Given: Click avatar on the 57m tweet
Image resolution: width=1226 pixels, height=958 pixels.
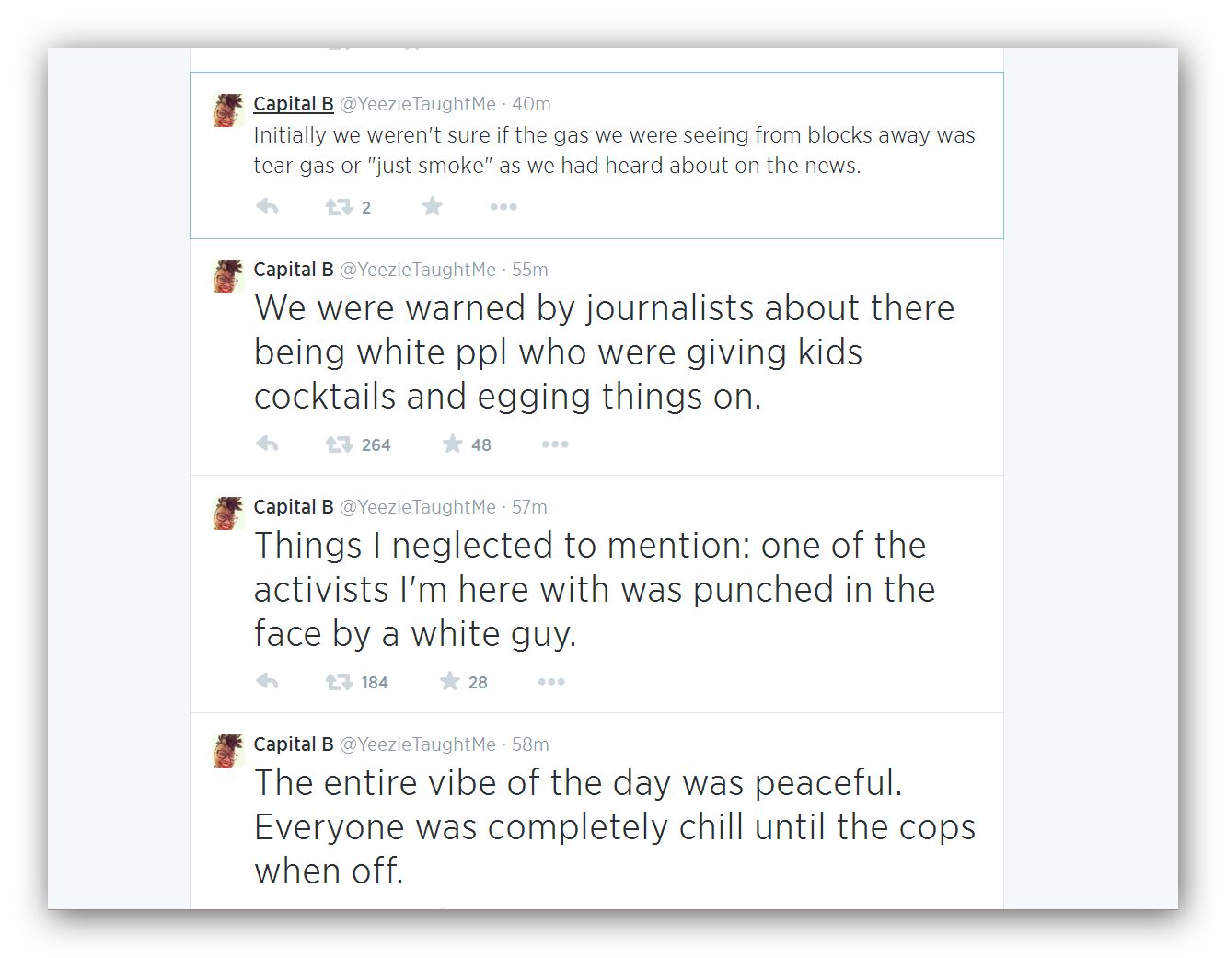Looking at the screenshot, I should click(227, 514).
